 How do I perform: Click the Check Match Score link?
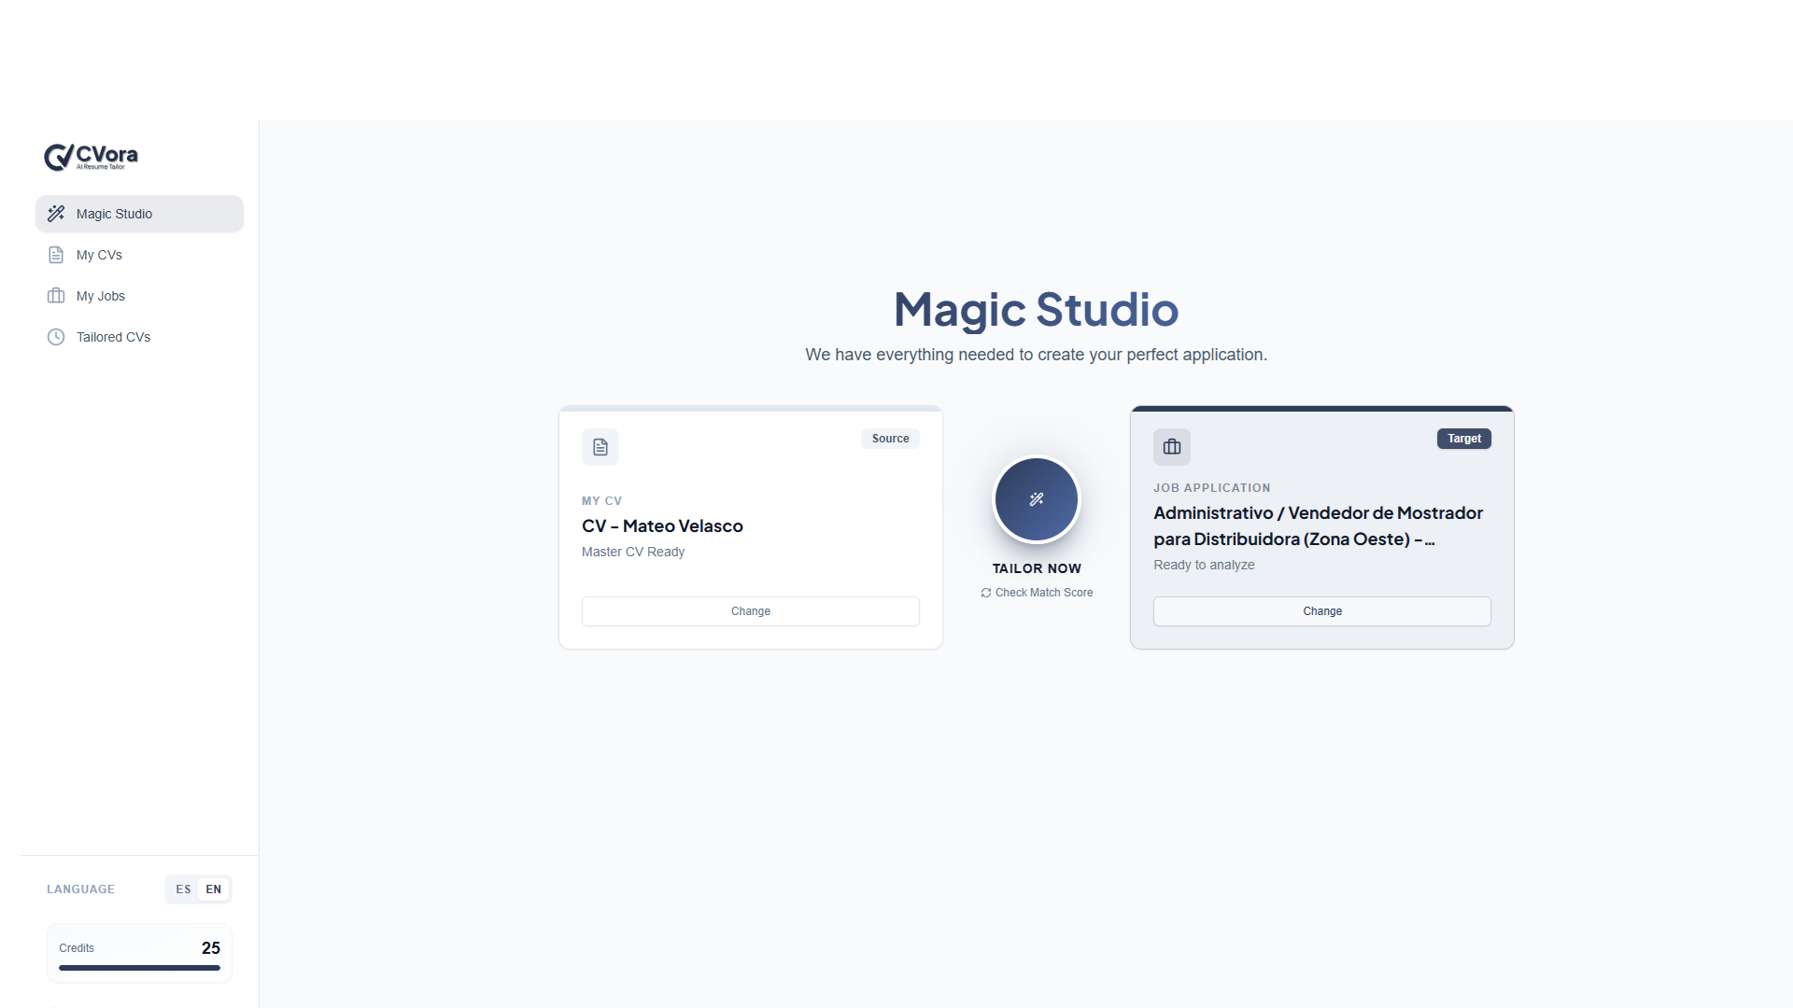tap(1043, 593)
